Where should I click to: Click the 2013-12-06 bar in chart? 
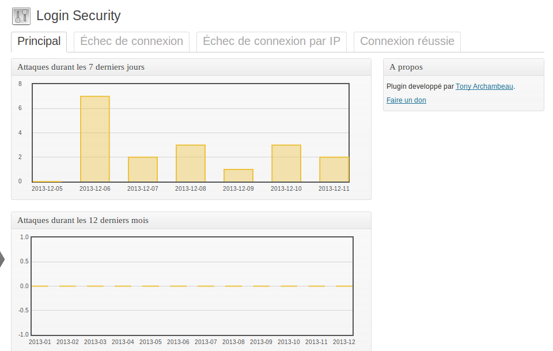pyautogui.click(x=95, y=139)
